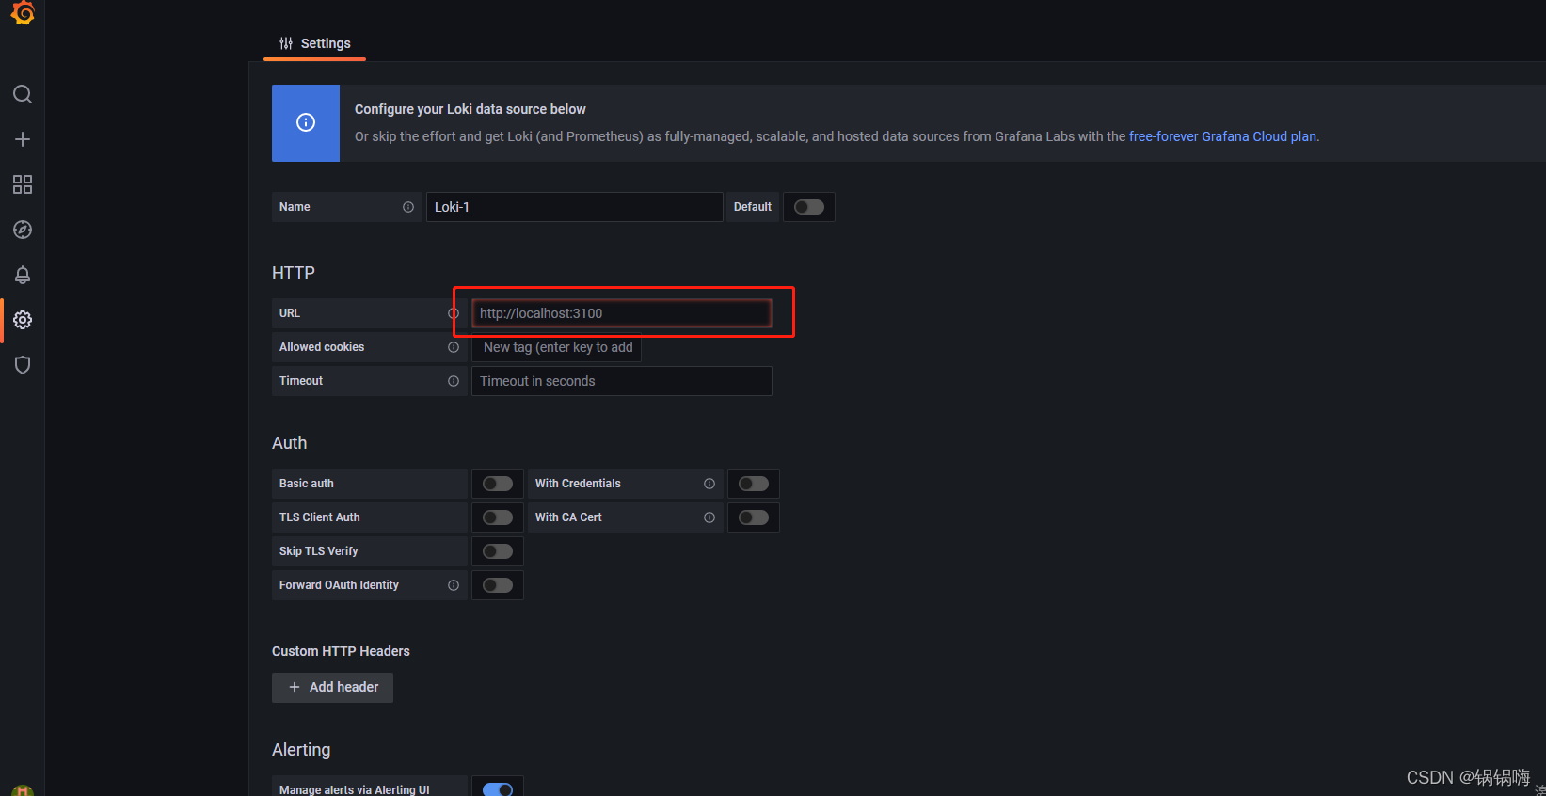Enable the TLS Client Auth switch
The width and height of the screenshot is (1546, 796).
tap(498, 517)
